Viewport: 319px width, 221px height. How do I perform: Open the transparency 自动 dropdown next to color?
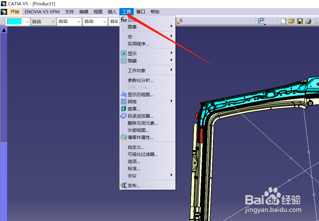click(43, 22)
